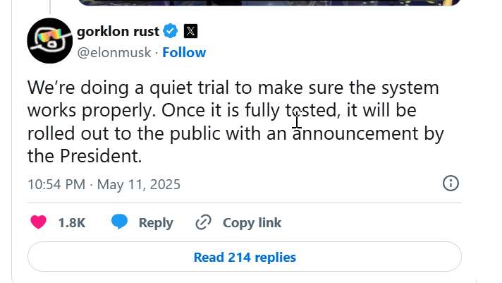
Task: Click the 1.8K likes count
Action: 71,222
